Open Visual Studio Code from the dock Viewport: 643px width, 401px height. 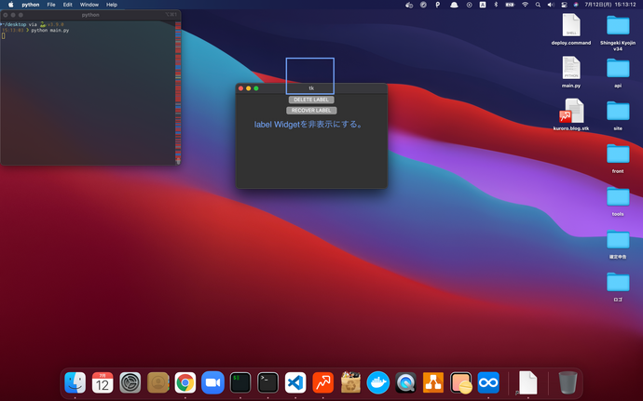click(295, 381)
